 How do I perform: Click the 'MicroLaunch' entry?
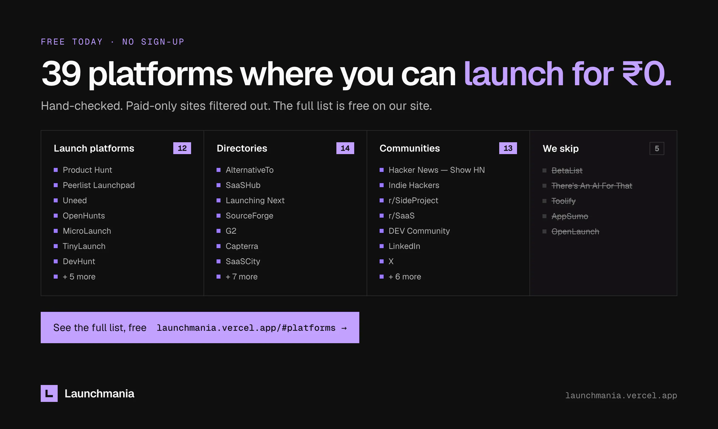(x=86, y=231)
